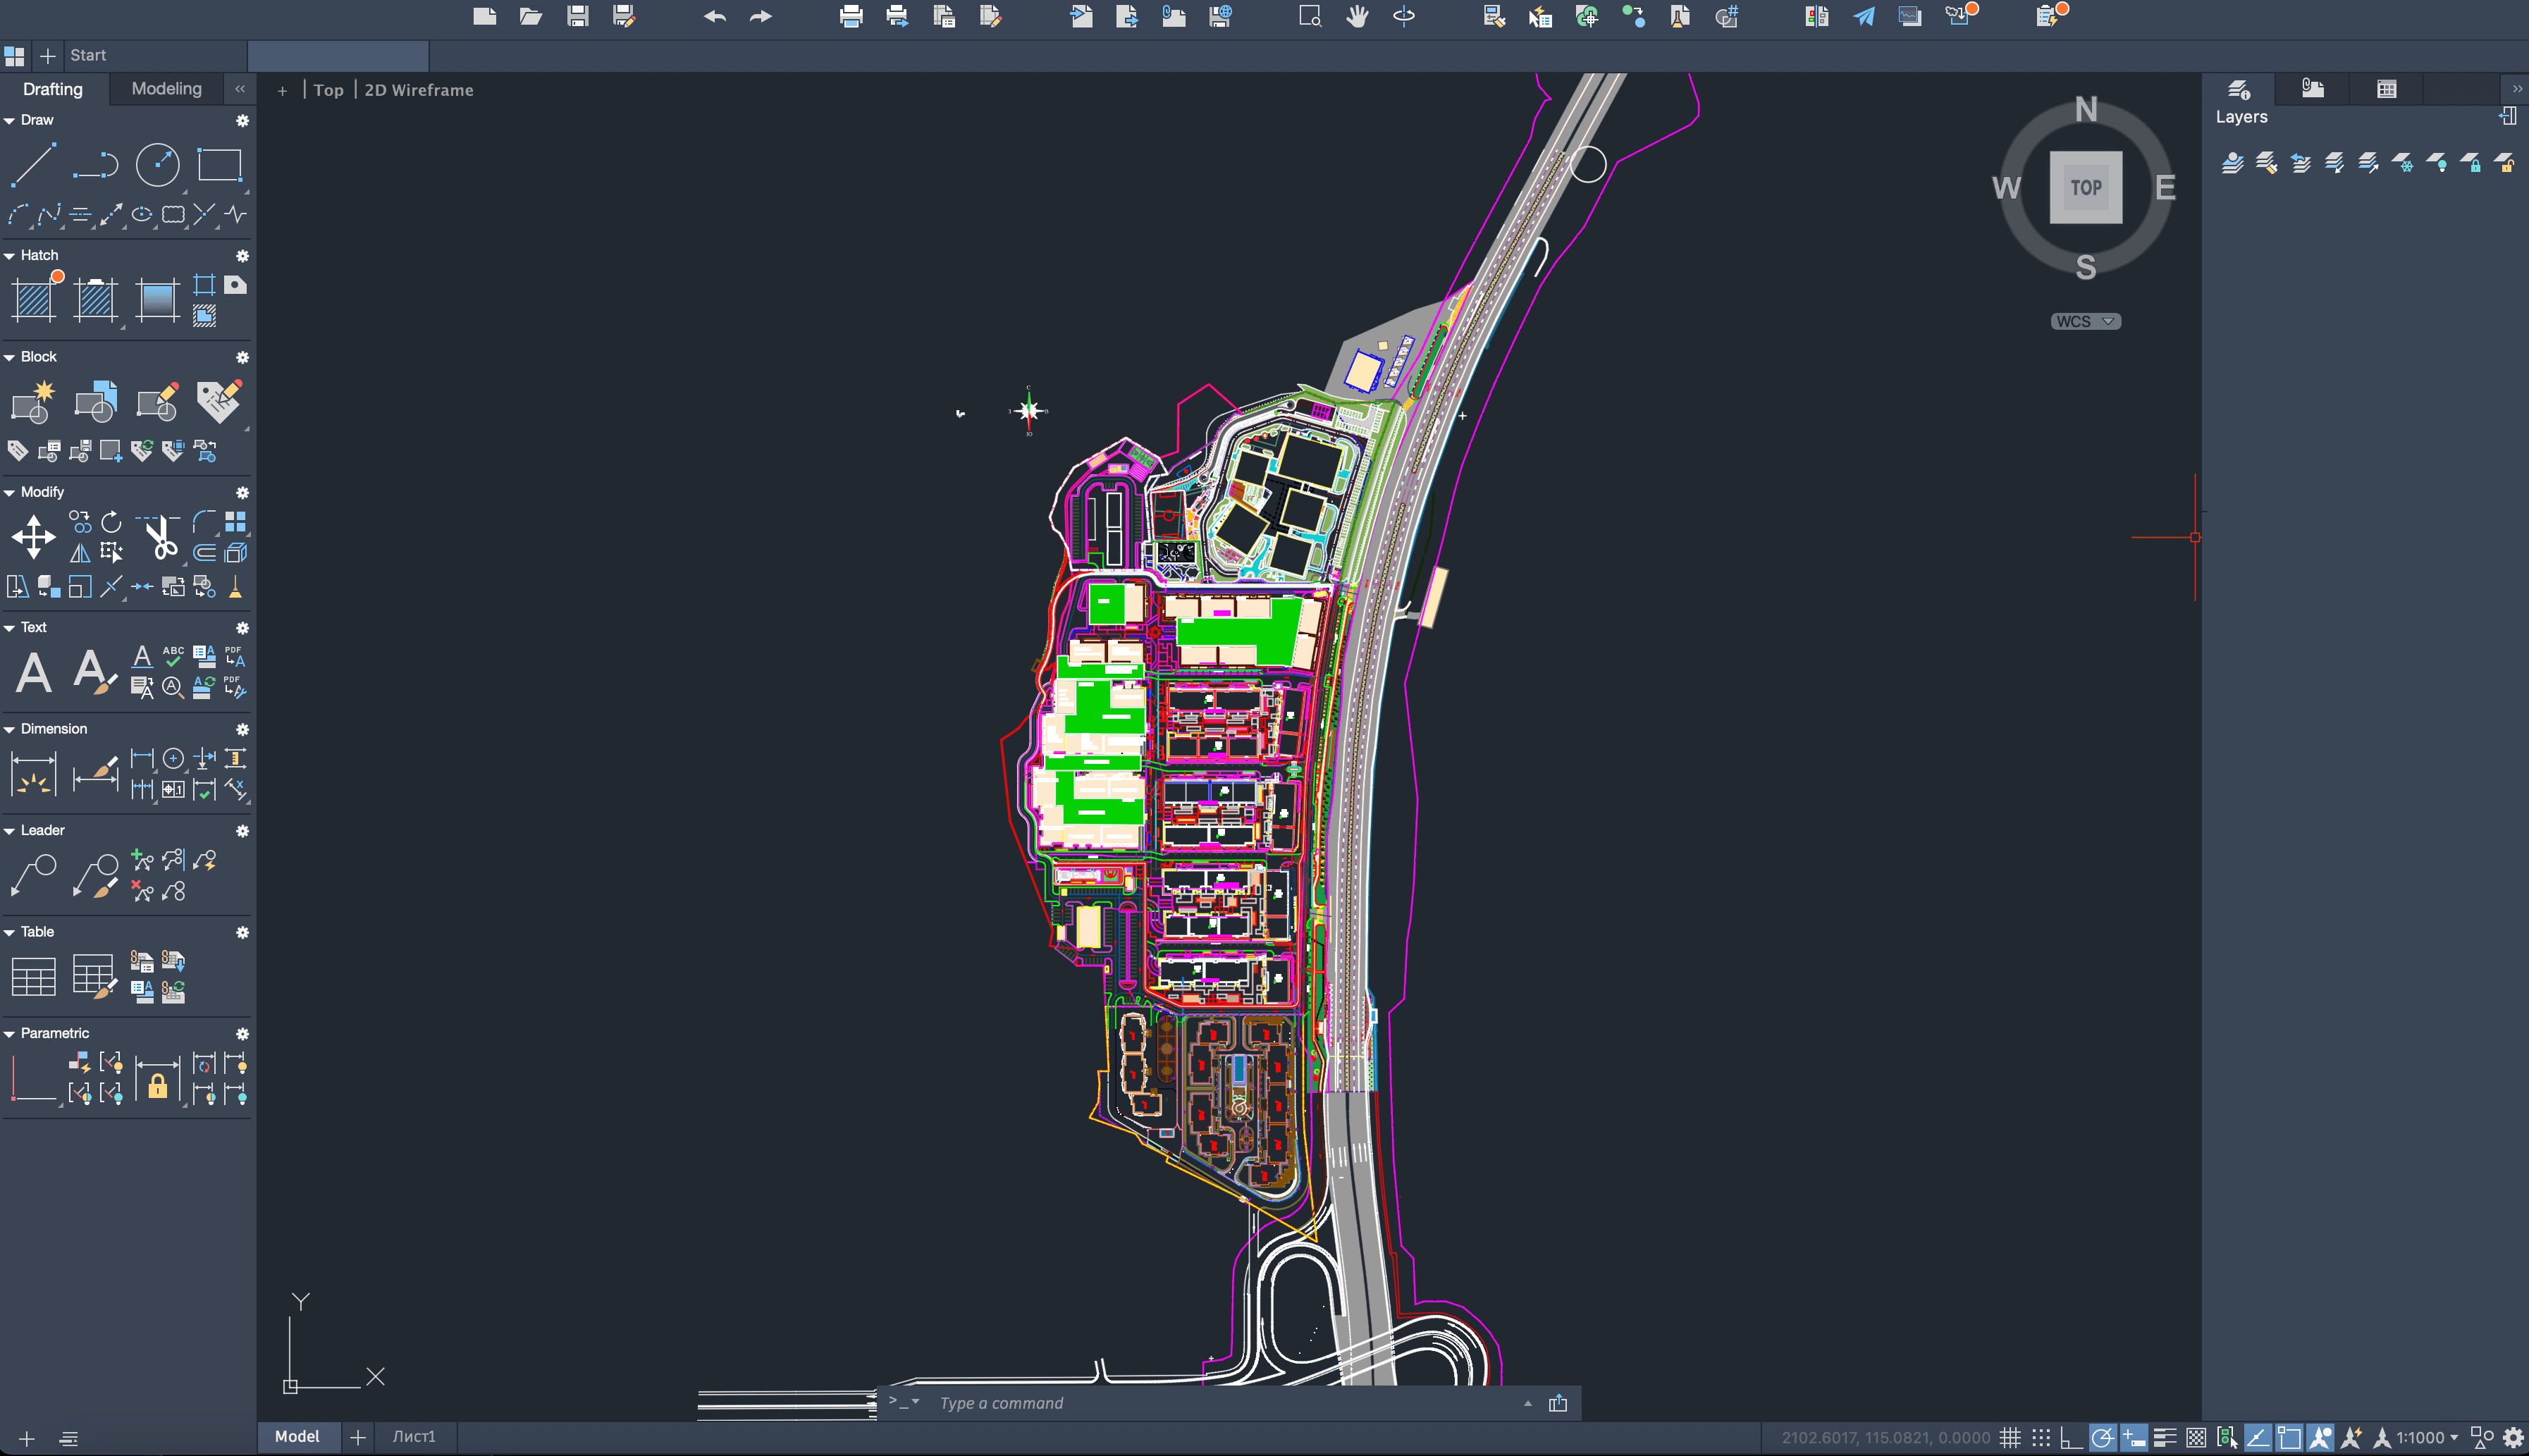
Task: Insert a Table from the Table panel
Action: [x=33, y=977]
